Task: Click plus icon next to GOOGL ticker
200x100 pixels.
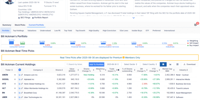Action: pos(15,79)
